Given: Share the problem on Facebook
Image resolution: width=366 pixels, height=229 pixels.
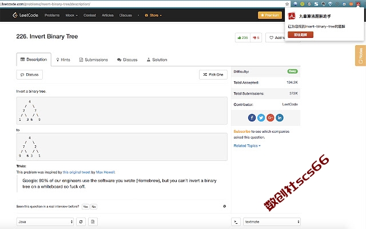Looking at the screenshot, I should point(252,117).
